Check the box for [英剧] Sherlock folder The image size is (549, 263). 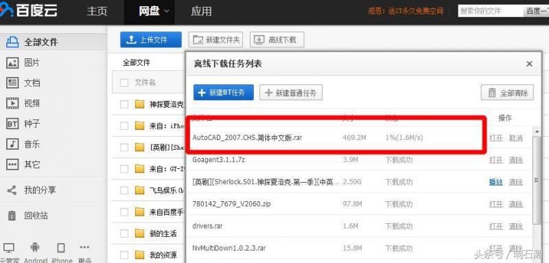pyautogui.click(x=124, y=147)
